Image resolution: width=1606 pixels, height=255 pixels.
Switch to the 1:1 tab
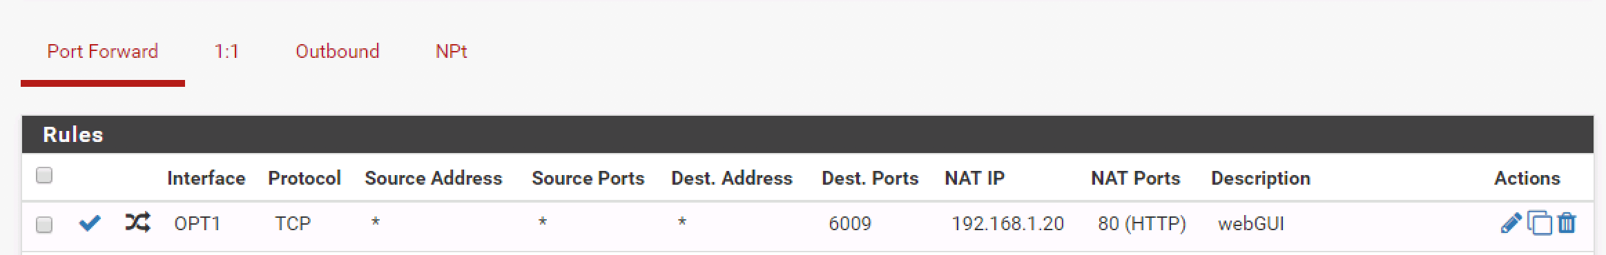(226, 52)
